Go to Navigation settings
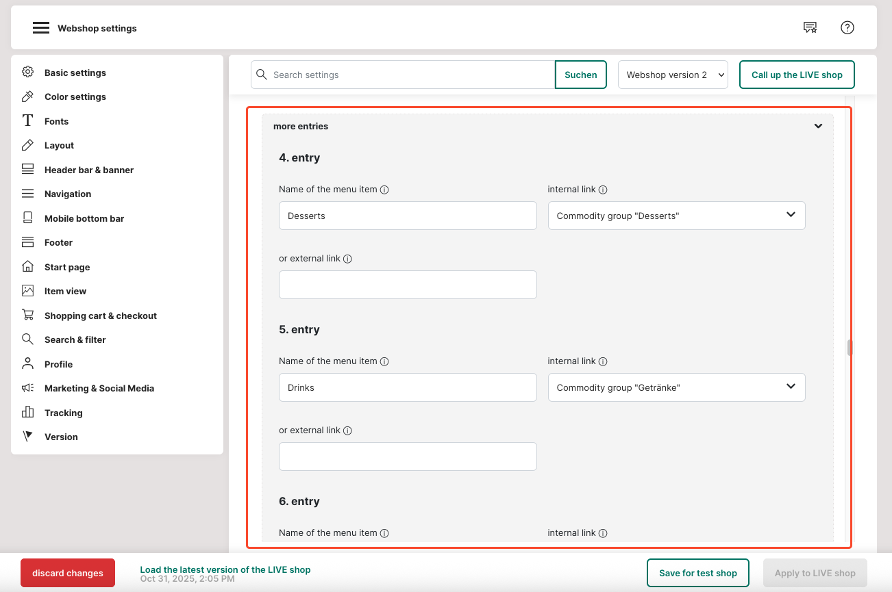This screenshot has width=892, height=592. (67, 194)
